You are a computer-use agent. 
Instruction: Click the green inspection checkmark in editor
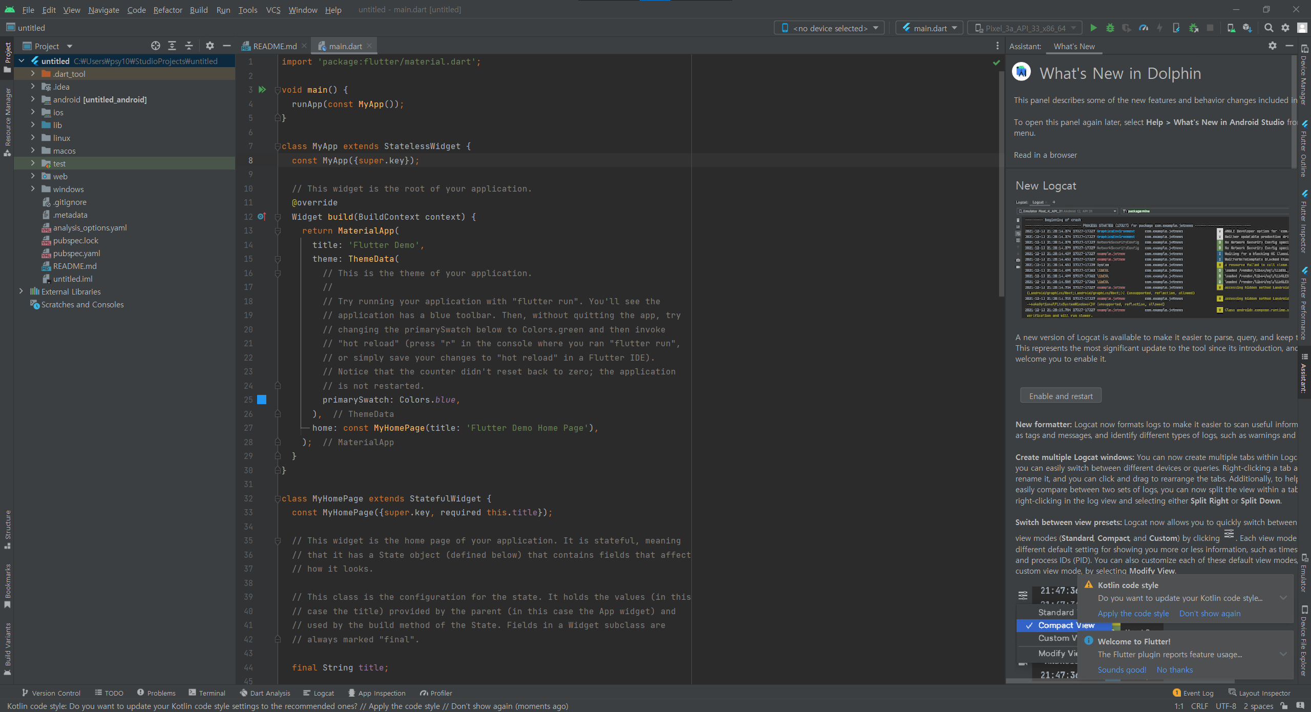pyautogui.click(x=997, y=62)
